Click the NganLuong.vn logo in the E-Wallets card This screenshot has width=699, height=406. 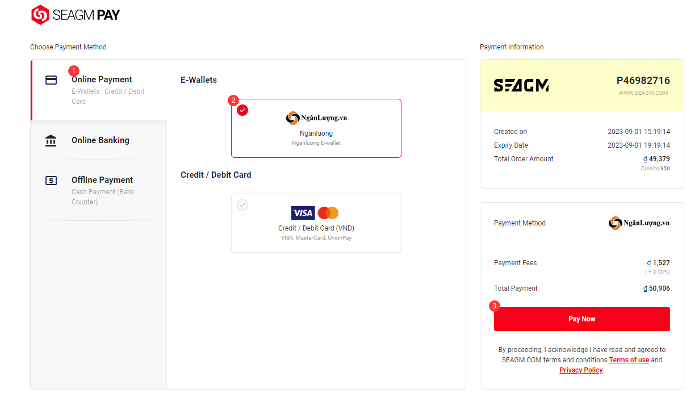tap(316, 118)
